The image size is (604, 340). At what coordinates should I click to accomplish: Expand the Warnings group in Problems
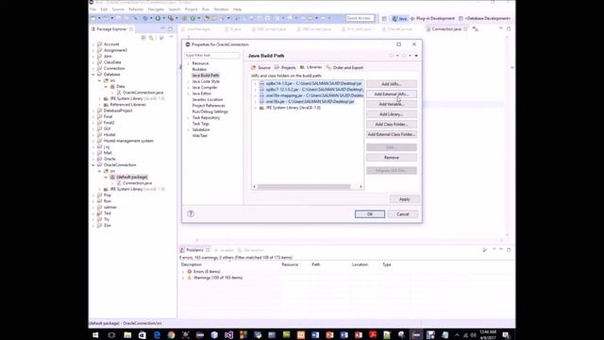pyautogui.click(x=183, y=278)
